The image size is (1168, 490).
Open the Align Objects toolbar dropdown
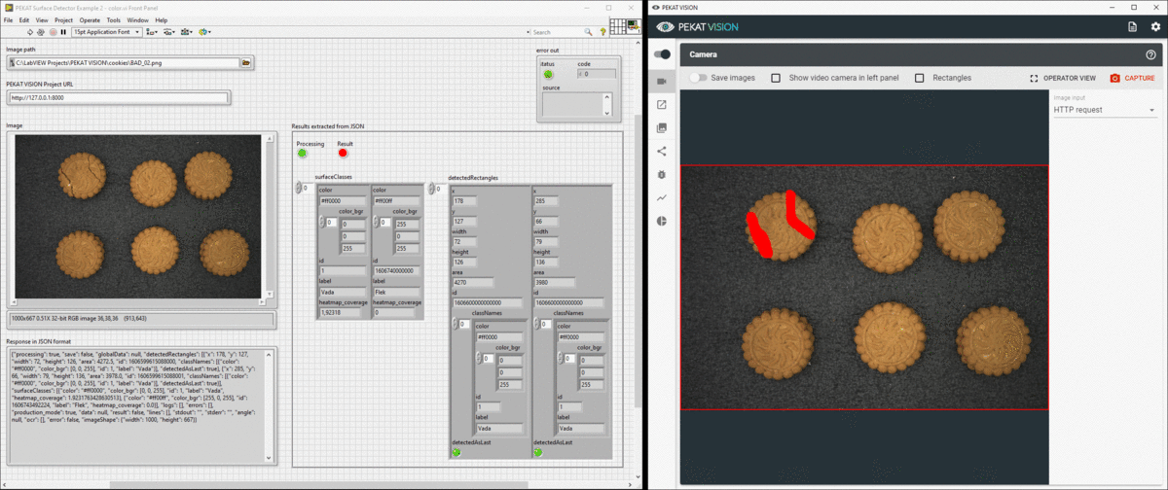[152, 32]
